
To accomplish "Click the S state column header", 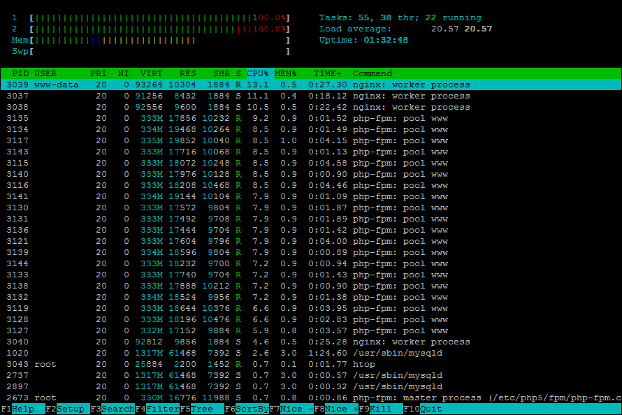I will [x=238, y=74].
